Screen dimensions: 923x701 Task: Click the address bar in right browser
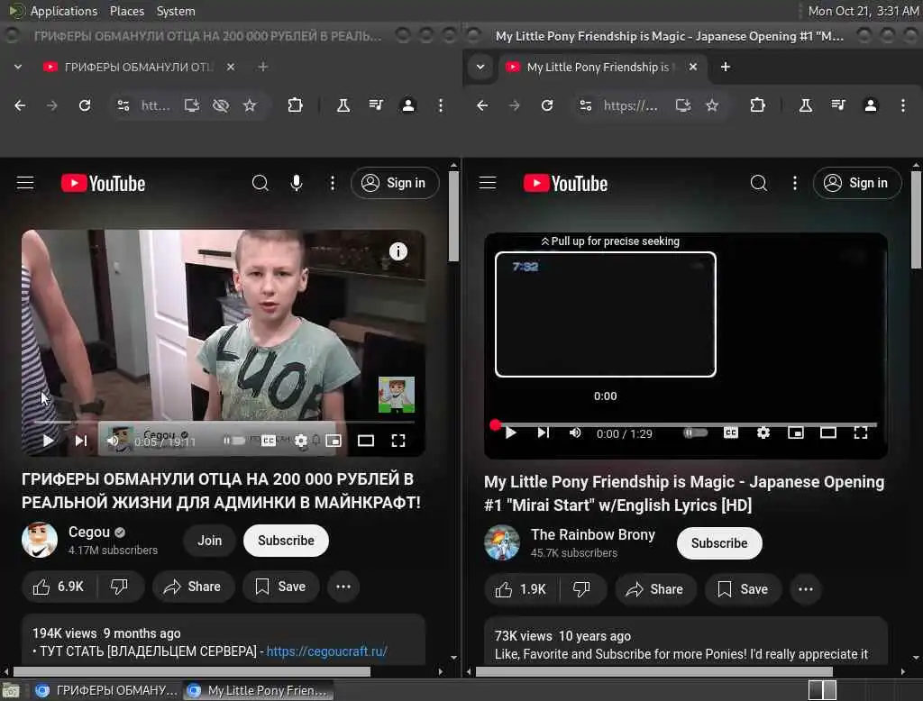coord(630,105)
